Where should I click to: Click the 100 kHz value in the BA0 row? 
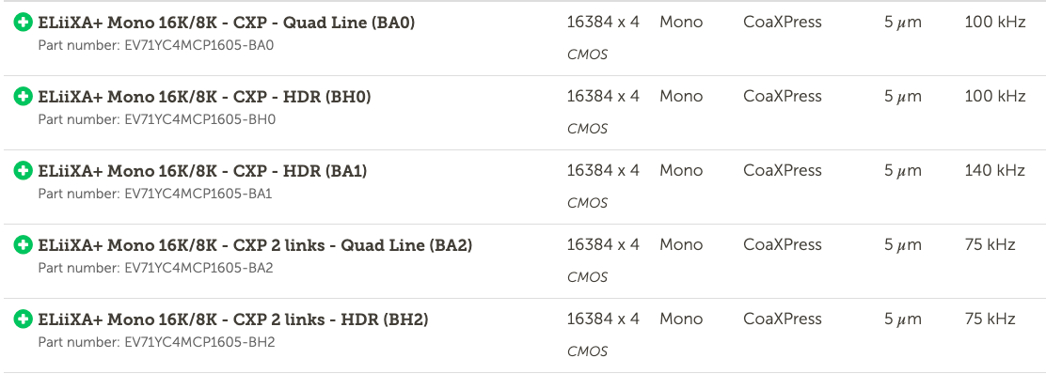[x=994, y=22]
